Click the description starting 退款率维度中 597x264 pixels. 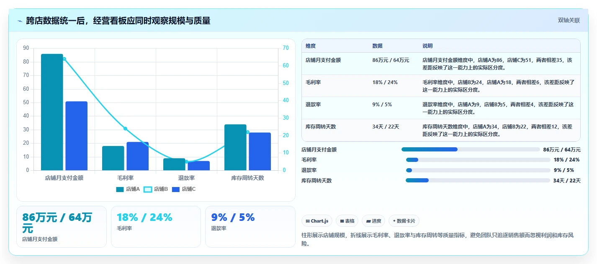[498, 108]
